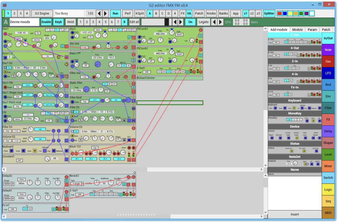Click the KSplit button
The width and height of the screenshot is (338, 222).
point(140,13)
